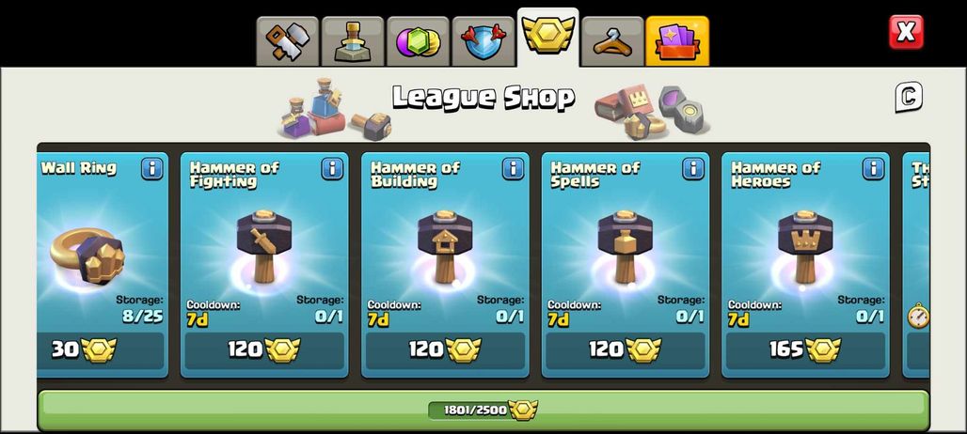Open the hammer and saw builder tab
Image resolution: width=967 pixels, height=434 pixels.
pyautogui.click(x=288, y=41)
